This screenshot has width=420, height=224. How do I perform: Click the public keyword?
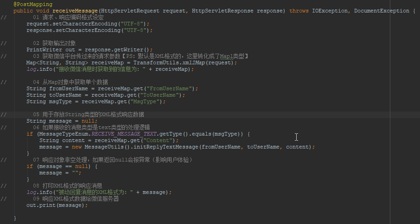point(23,11)
